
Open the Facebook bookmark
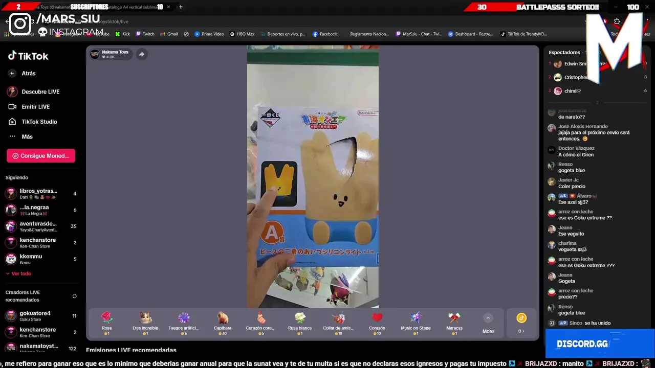pyautogui.click(x=325, y=34)
